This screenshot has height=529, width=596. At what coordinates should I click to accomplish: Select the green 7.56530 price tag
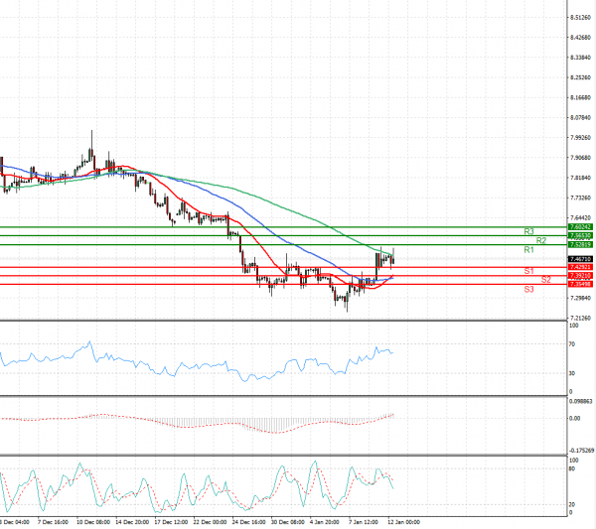[x=580, y=236]
